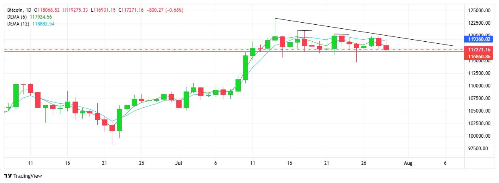Screen dimensions: 499x183
Task: Click the change value −800.27 (−0.68%)
Action: click(165, 10)
